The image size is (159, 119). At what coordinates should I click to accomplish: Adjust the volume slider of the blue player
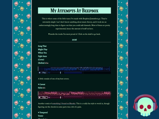(x=56, y=73)
